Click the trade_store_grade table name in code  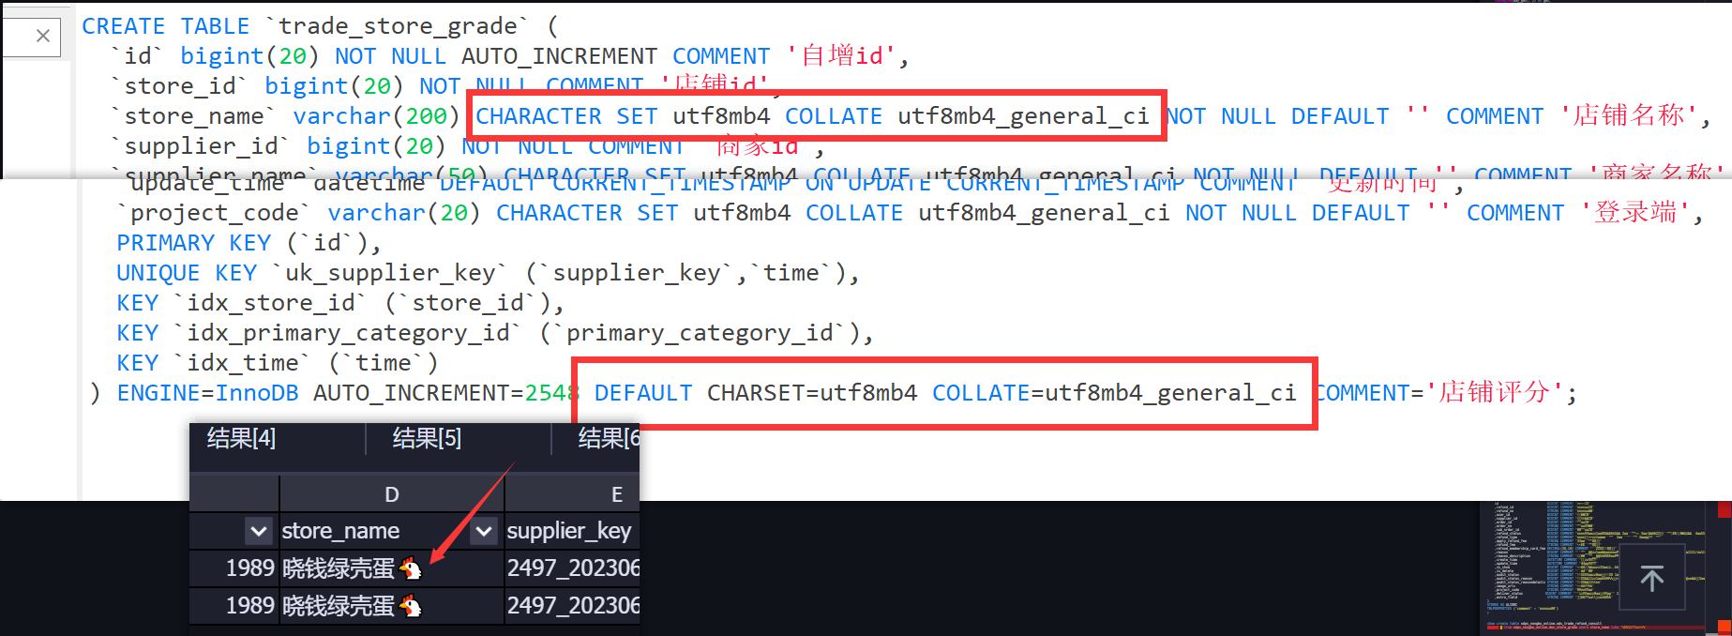click(402, 26)
